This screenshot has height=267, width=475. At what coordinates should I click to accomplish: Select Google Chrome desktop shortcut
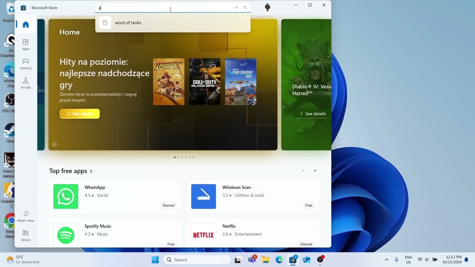click(10, 226)
